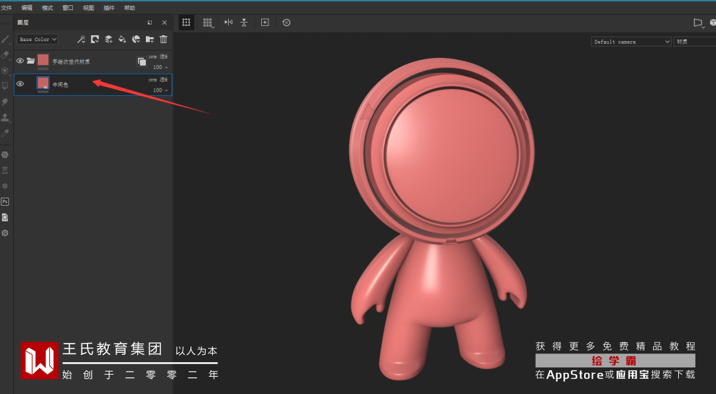This screenshot has width=716, height=394.
Task: Hide the 手绘次世代材质 folder layer
Action: coord(20,61)
